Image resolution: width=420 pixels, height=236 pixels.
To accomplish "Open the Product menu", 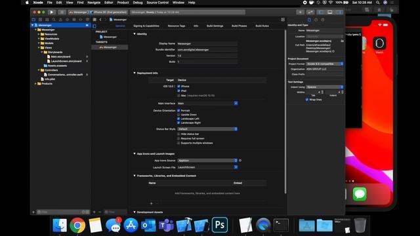I will pyautogui.click(x=123, y=3).
